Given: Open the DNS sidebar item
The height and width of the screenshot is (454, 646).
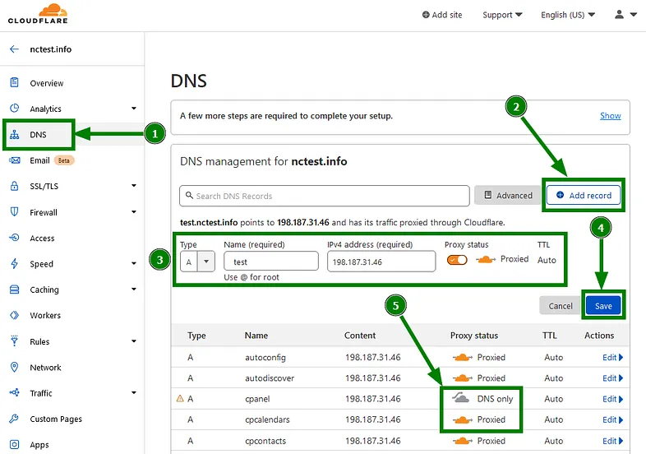Looking at the screenshot, I should (38, 134).
